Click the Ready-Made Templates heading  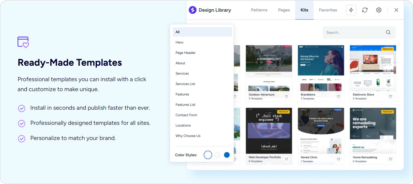(70, 63)
